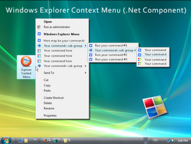This screenshot has height=144, width=191.
Task: Click the blue icon next to Windows Explorer Menu
Action: pos(39,34)
